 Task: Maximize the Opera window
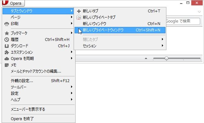188,3
